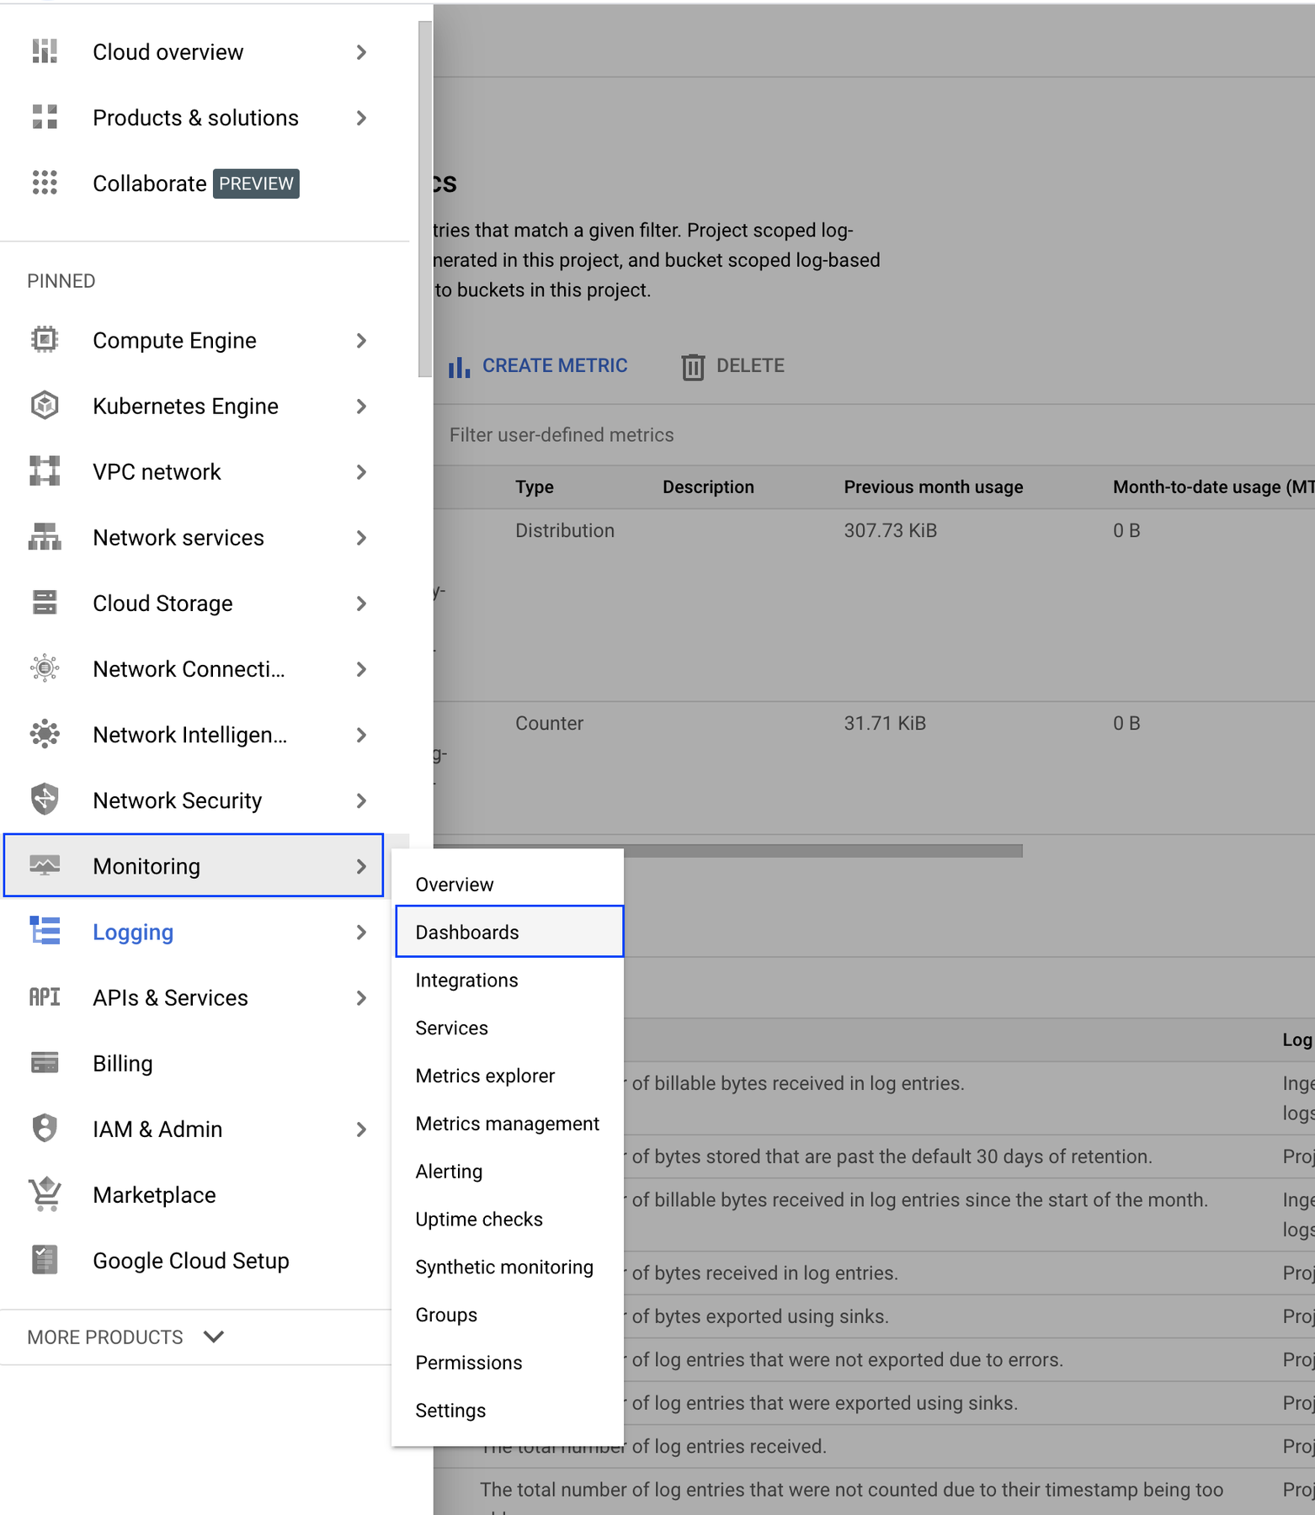Click the Billing card icon
Image resolution: width=1315 pixels, height=1515 pixels.
point(45,1062)
